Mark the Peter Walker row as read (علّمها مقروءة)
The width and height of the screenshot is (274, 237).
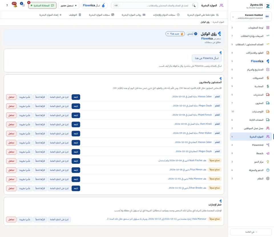click(x=25, y=133)
